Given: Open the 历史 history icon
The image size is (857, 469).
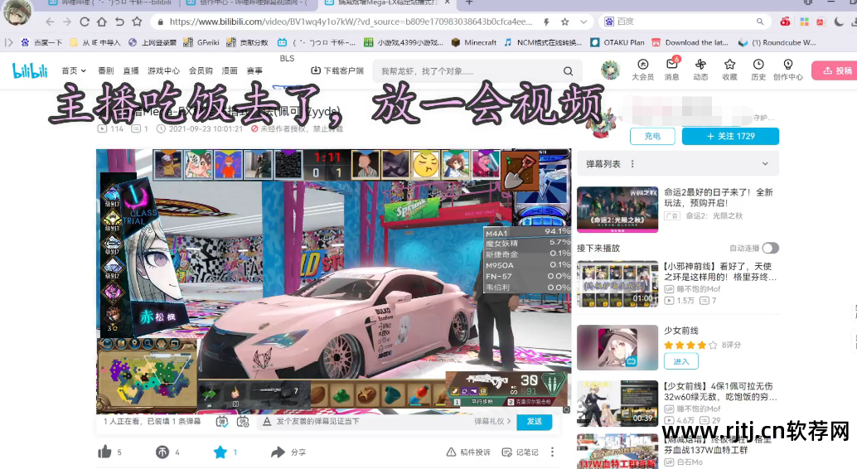Looking at the screenshot, I should [758, 70].
